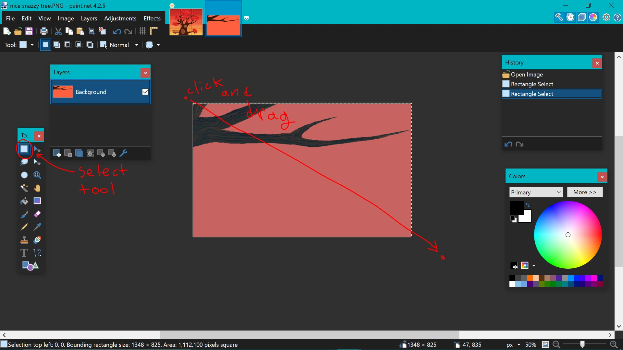The width and height of the screenshot is (623, 350).
Task: Click the Crop to Selection toolbar icon
Action: click(x=92, y=31)
